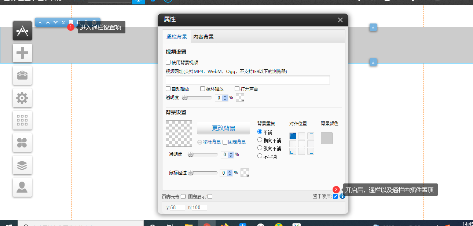This screenshot has width=473, height=226.
Task: Click the banner settings sliders icon
Action: click(71, 22)
